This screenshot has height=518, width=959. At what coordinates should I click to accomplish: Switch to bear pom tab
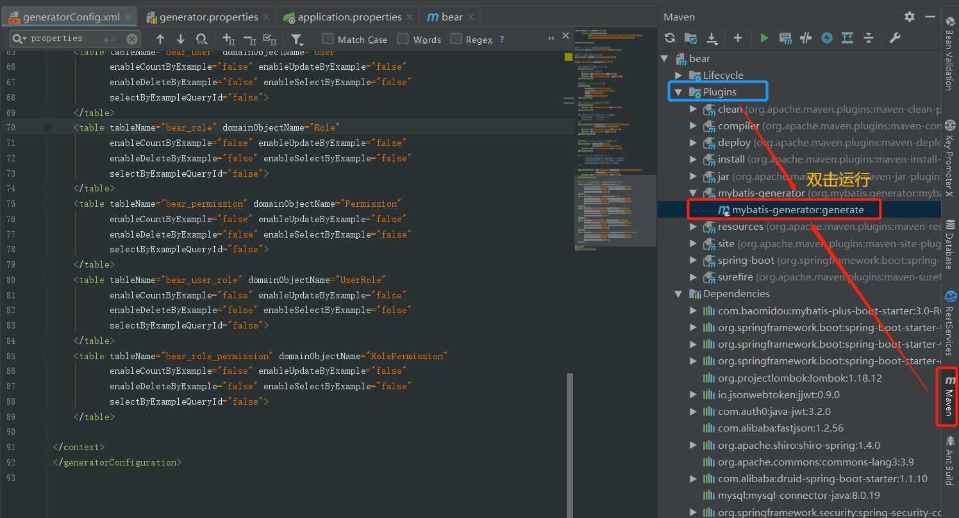pos(451,17)
